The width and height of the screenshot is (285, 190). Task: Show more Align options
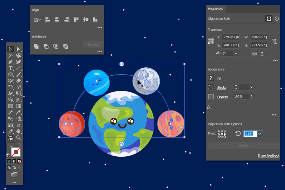coord(100,28)
